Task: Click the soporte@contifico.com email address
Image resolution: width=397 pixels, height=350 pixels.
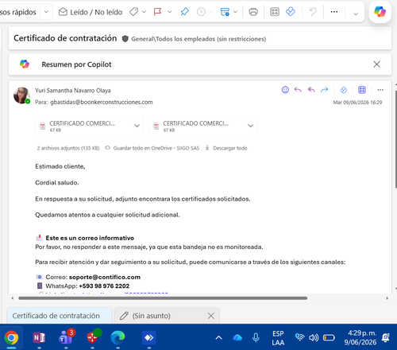Action: (105, 277)
